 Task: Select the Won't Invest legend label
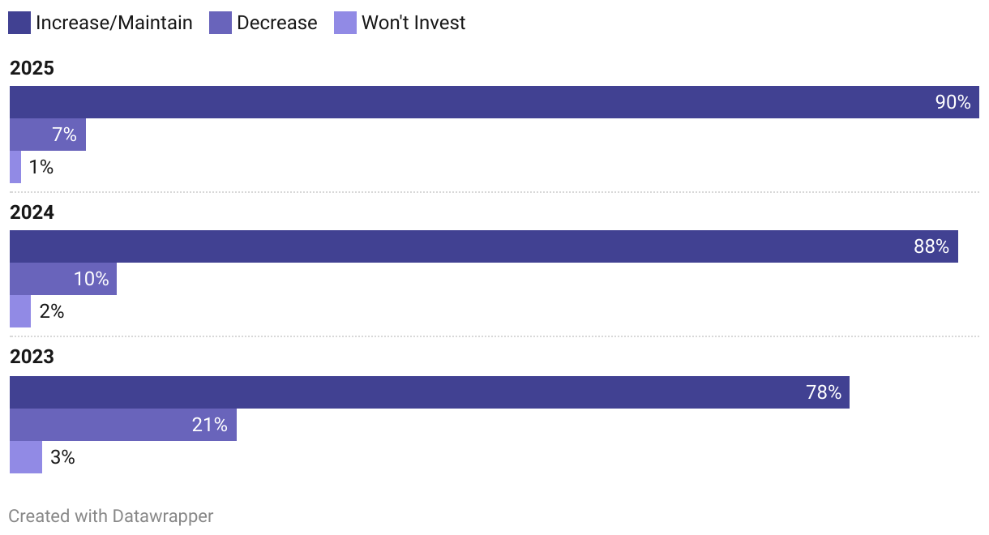(x=413, y=23)
